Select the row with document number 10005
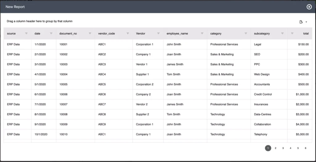Screen dimensions: 316x162 point(63,84)
